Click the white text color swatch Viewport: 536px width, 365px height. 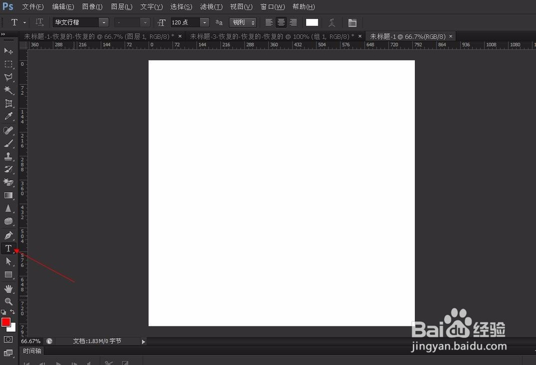coord(312,22)
